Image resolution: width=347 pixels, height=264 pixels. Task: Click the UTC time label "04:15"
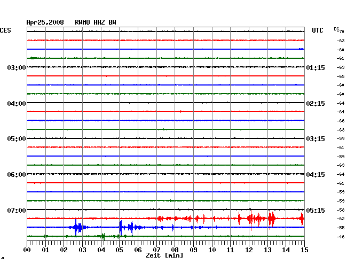tap(316, 175)
